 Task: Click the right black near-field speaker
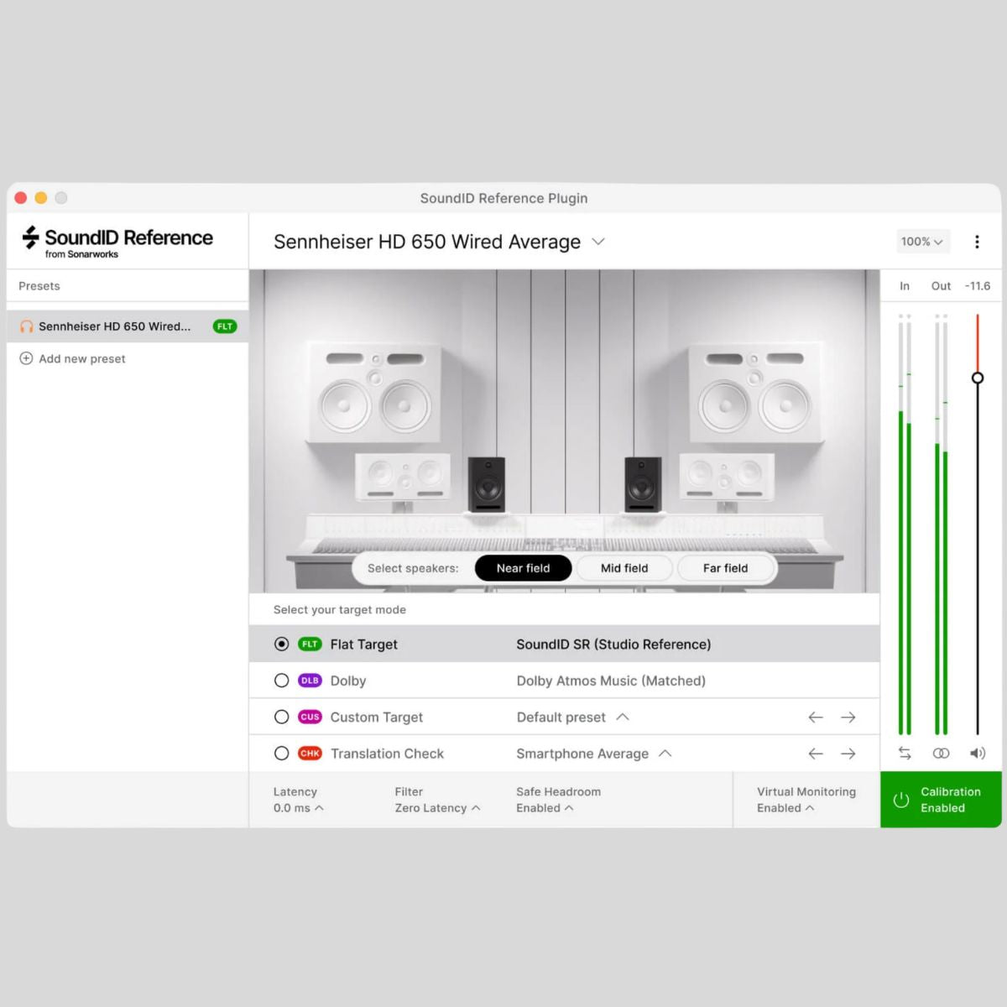coord(643,484)
